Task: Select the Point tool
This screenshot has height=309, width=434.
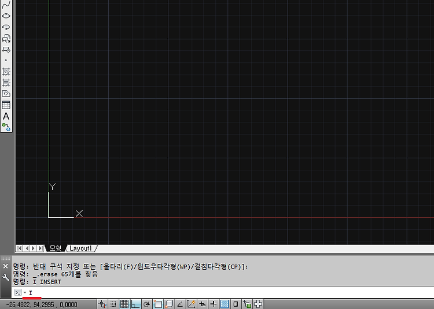Action: coord(6,60)
